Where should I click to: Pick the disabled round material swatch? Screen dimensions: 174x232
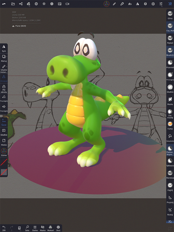[x=4, y=162]
